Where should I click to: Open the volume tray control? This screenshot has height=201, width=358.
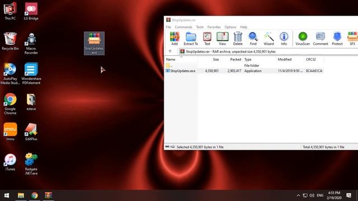[312, 195]
